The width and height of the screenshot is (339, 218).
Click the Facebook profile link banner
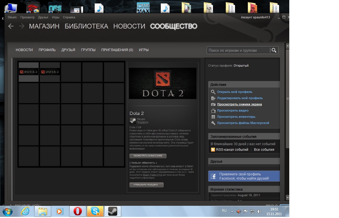click(244, 176)
